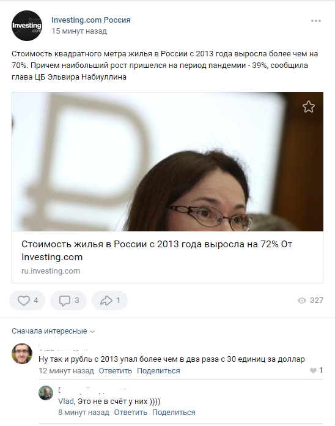Click "Поделиться" under the second comment

[174, 413]
